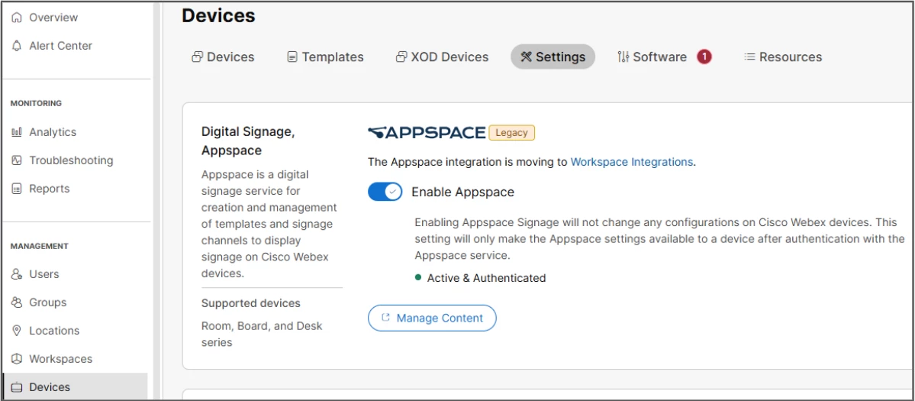Click the Legacy badge next to Appspace

pos(512,132)
